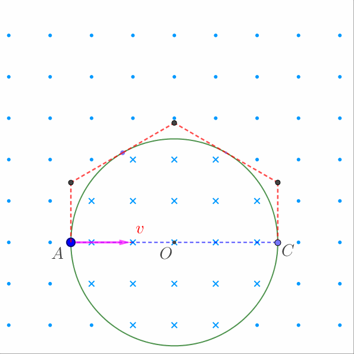This screenshot has height=354, width=354.
Task: Click point C on the circle's right edge
Action: [278, 243]
